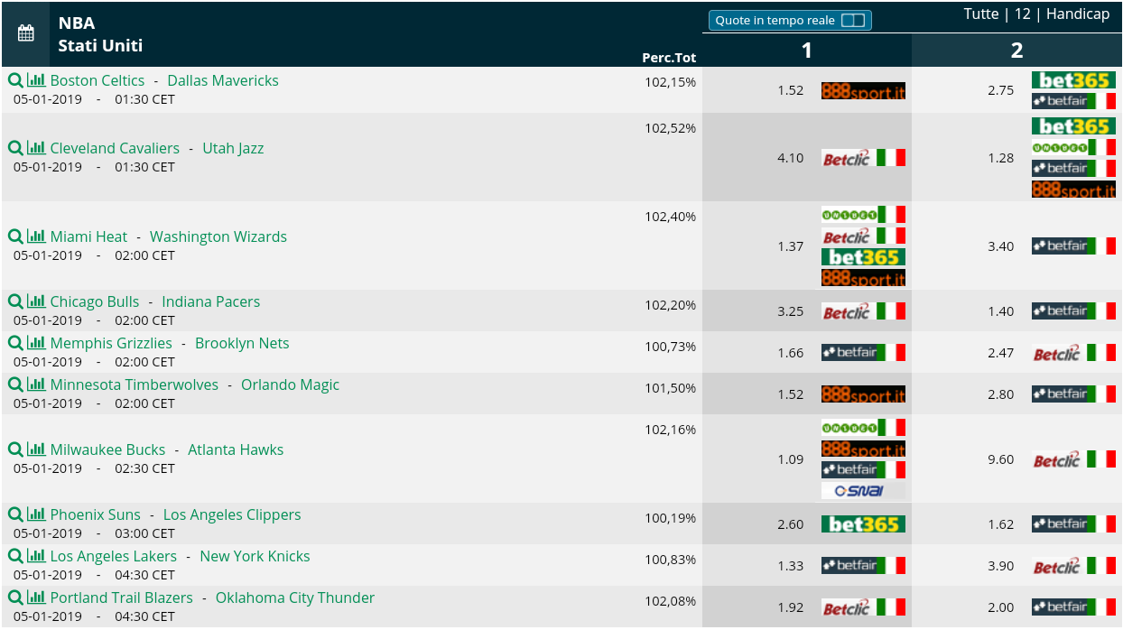Open the Indiana Pacers team link

211,301
